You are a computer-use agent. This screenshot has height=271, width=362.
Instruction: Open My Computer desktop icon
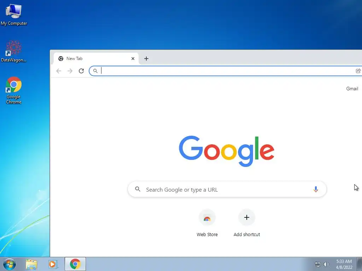click(x=14, y=15)
